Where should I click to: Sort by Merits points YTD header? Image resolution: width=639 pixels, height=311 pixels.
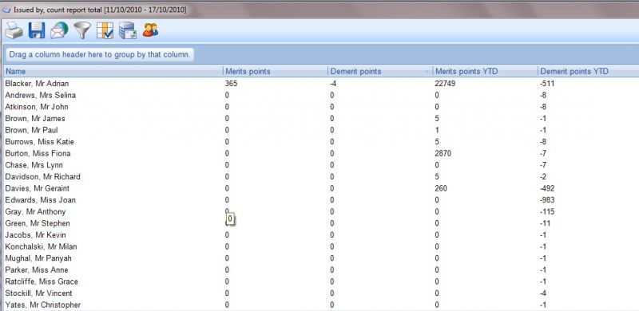tap(486, 71)
